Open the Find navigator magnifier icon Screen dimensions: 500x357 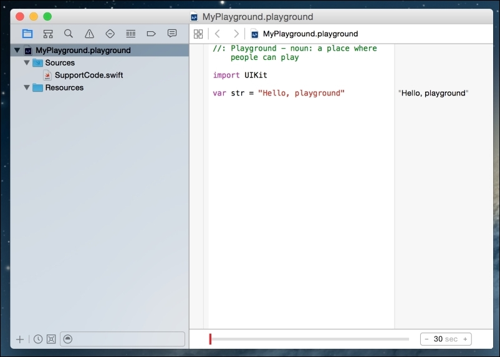point(69,34)
